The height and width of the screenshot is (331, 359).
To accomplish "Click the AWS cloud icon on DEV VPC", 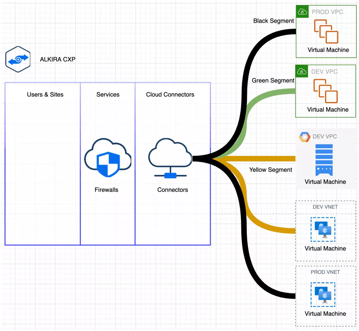I will tap(302, 71).
